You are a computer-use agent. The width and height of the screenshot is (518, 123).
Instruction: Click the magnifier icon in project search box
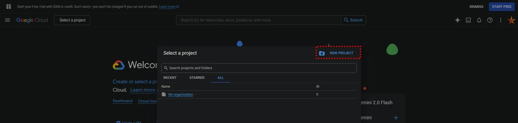(166, 68)
